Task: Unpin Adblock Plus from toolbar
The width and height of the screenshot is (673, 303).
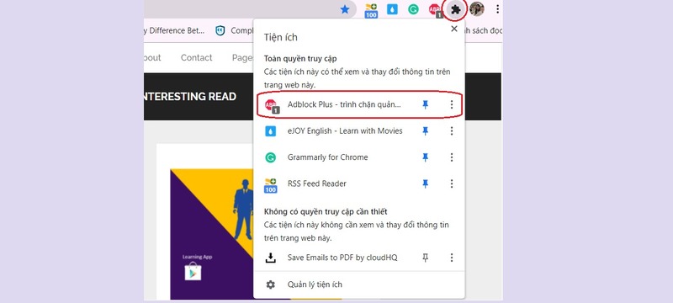Action: [x=426, y=104]
